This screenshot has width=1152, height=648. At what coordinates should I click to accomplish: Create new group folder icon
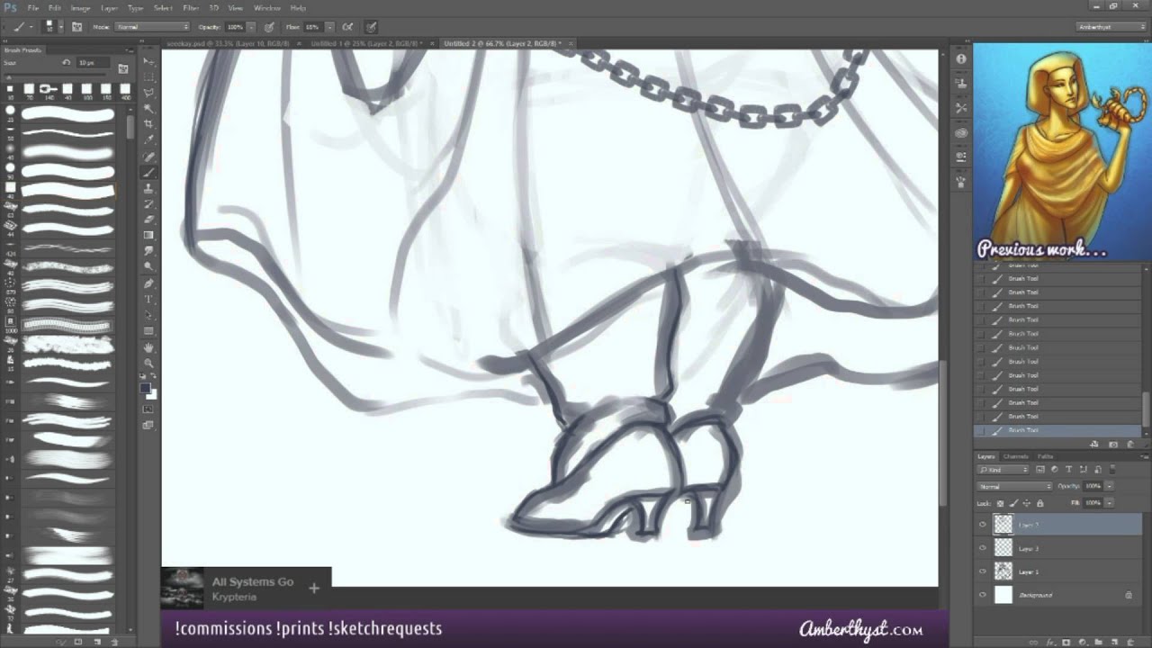coord(1098,642)
